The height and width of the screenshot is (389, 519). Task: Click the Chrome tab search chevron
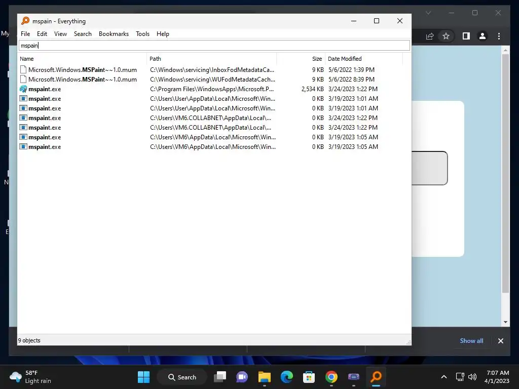[428, 13]
